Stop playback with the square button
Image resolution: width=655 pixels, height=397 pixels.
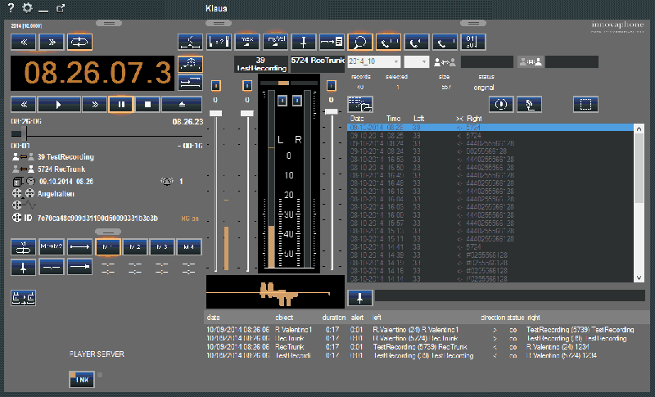click(x=147, y=104)
